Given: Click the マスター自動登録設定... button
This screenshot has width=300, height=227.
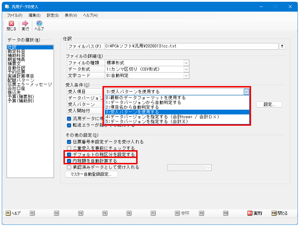Looking at the screenshot, I should pyautogui.click(x=91, y=174).
